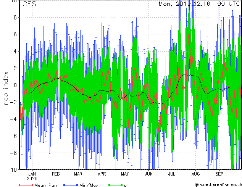The height and width of the screenshot is (187, 242).
Task: Click the blue Min/Max legend line
Action: [71, 185]
